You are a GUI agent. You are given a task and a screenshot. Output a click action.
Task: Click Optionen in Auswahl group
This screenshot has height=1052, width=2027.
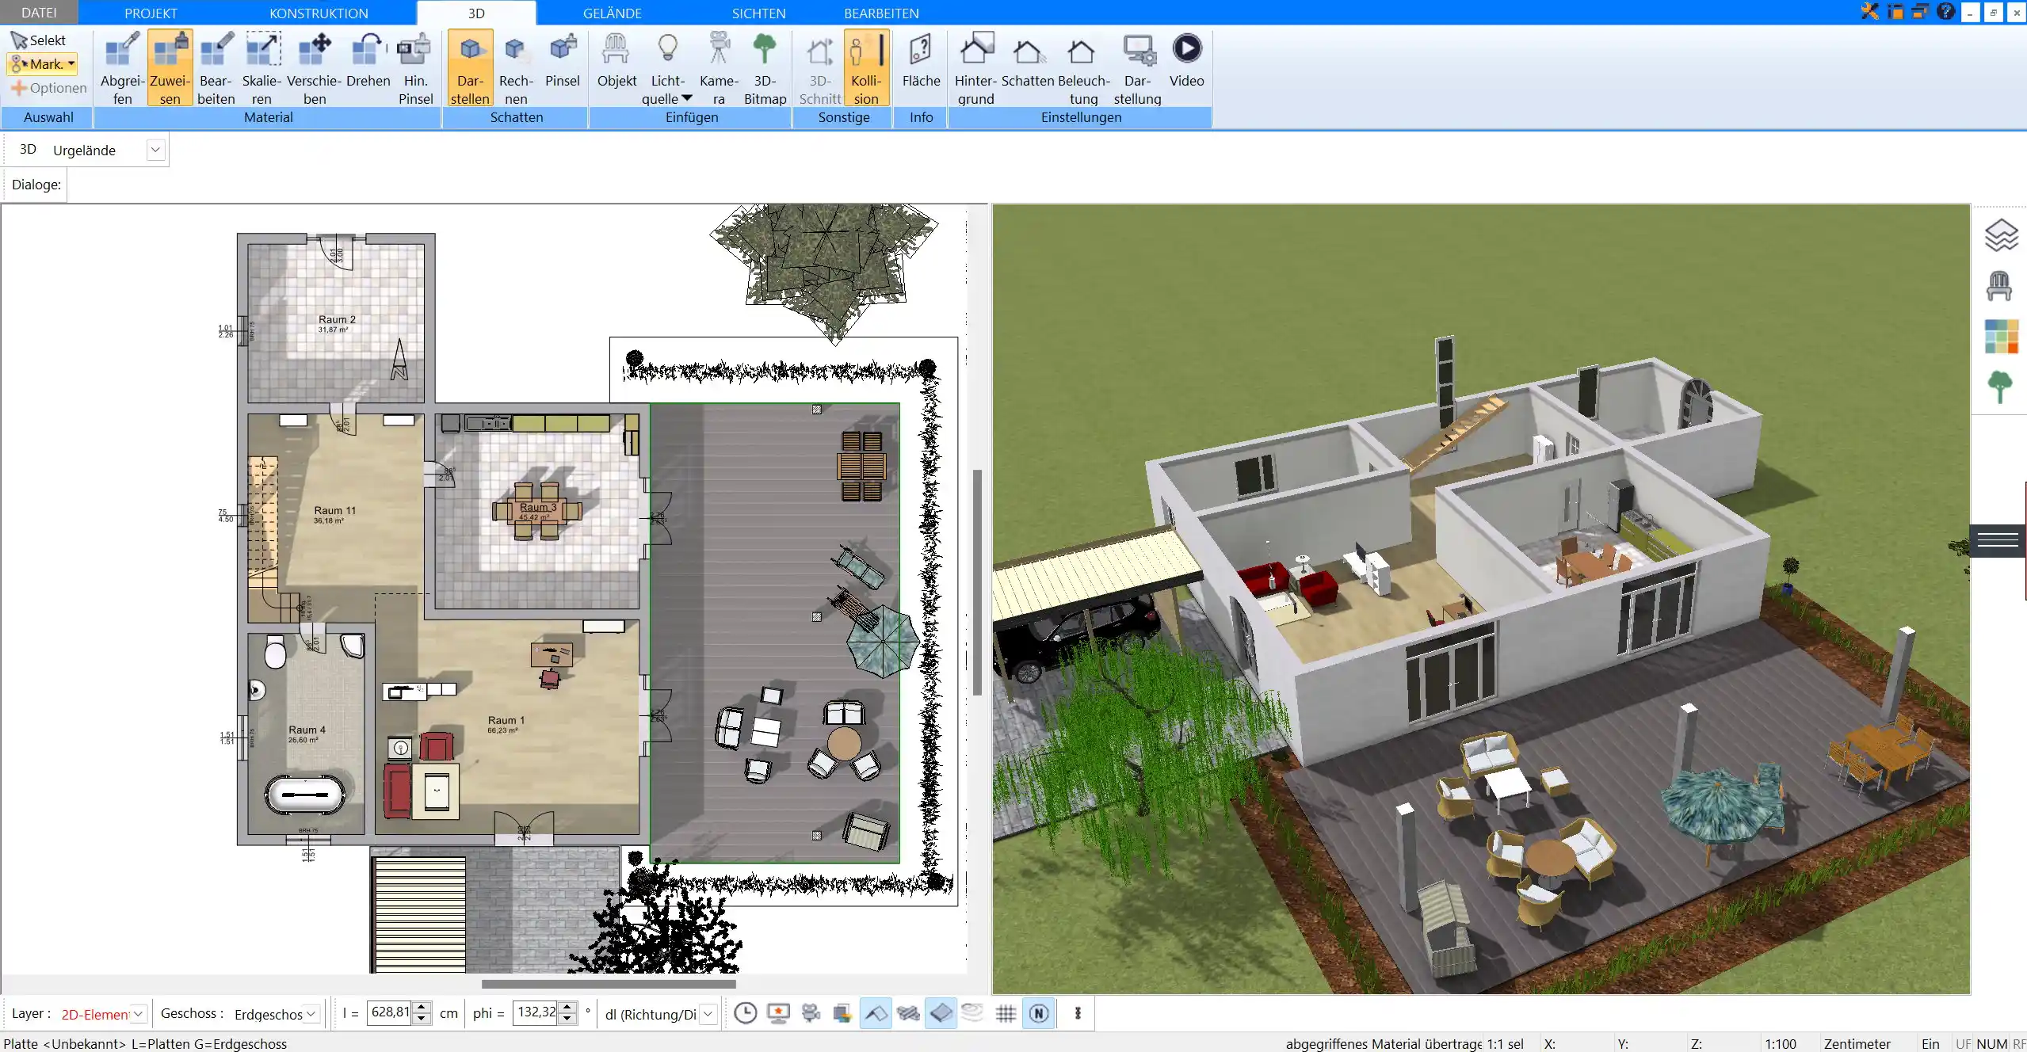[48, 88]
